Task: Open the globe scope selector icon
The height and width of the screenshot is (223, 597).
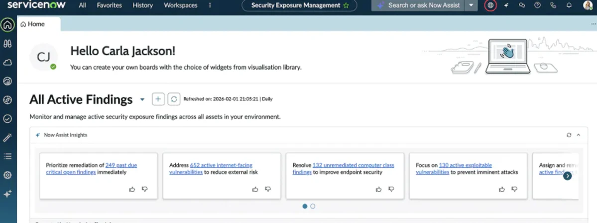Action: pos(490,5)
